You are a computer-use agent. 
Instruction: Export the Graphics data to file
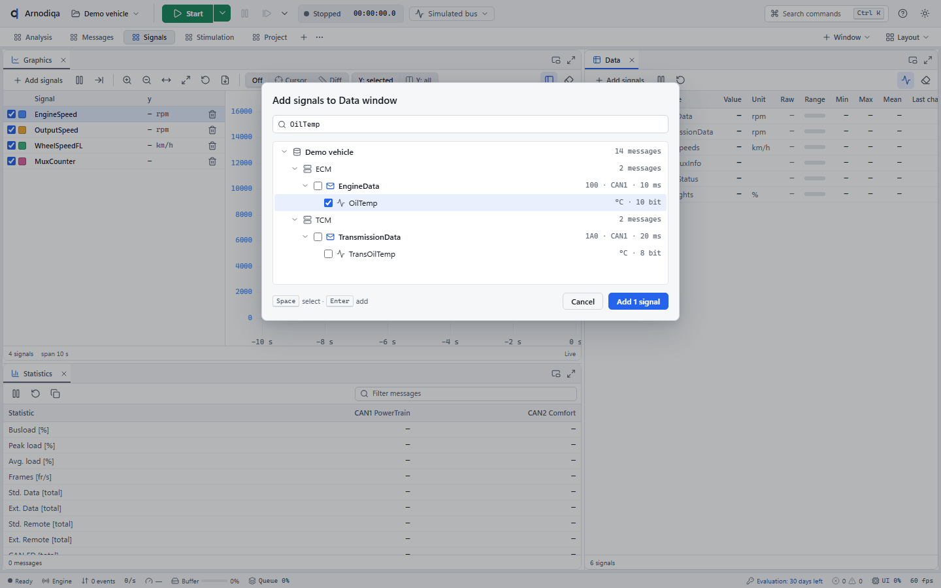click(225, 80)
